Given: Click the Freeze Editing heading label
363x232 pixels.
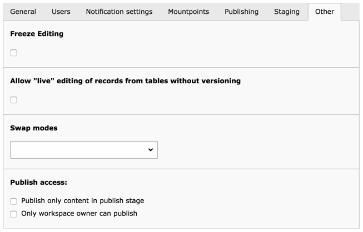Looking at the screenshot, I should [37, 34].
